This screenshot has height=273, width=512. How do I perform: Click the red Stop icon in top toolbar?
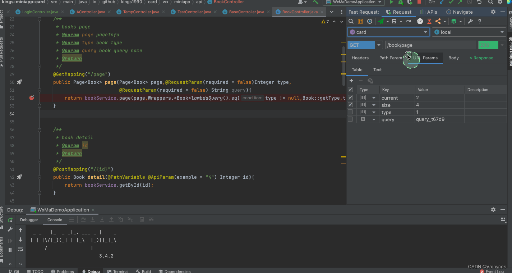(419, 2)
